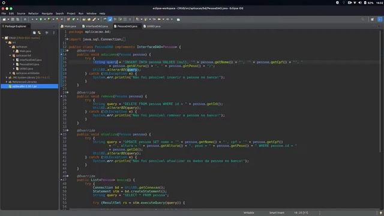Image resolution: width=384 pixels, height=216 pixels.
Task: Toggle the blue highlighted toolbar button
Action: (110, 19)
